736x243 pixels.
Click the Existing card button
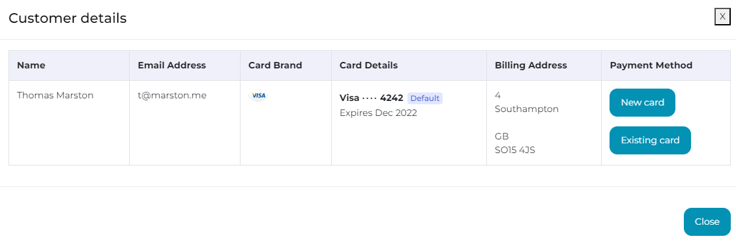650,140
